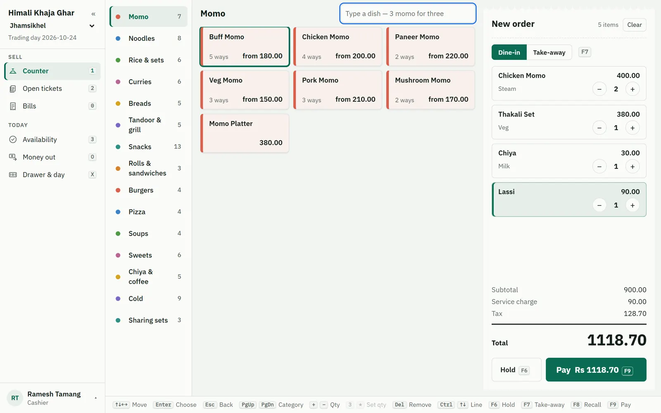661x413 pixels.
Task: Open the Open tickets list
Action: [52, 88]
